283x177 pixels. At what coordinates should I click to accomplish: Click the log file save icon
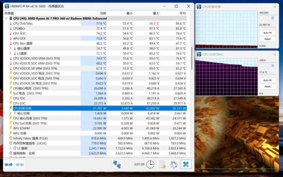pos(162,164)
